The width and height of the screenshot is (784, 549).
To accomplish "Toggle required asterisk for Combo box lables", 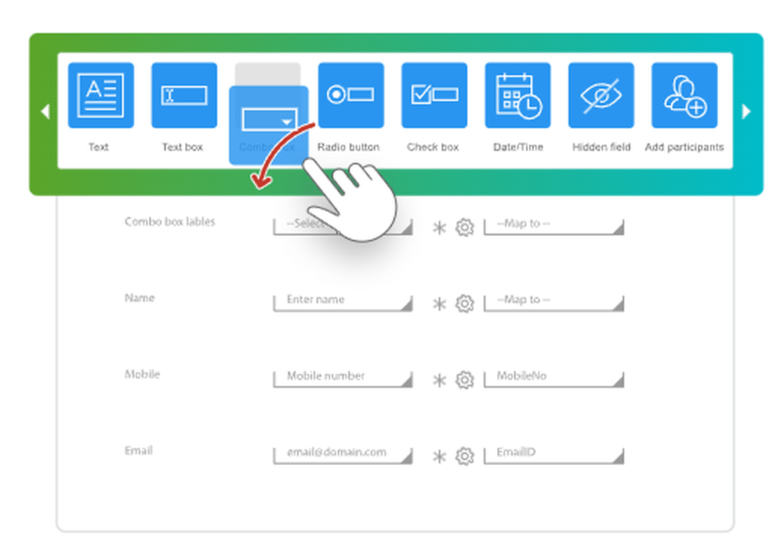I will pos(439,228).
